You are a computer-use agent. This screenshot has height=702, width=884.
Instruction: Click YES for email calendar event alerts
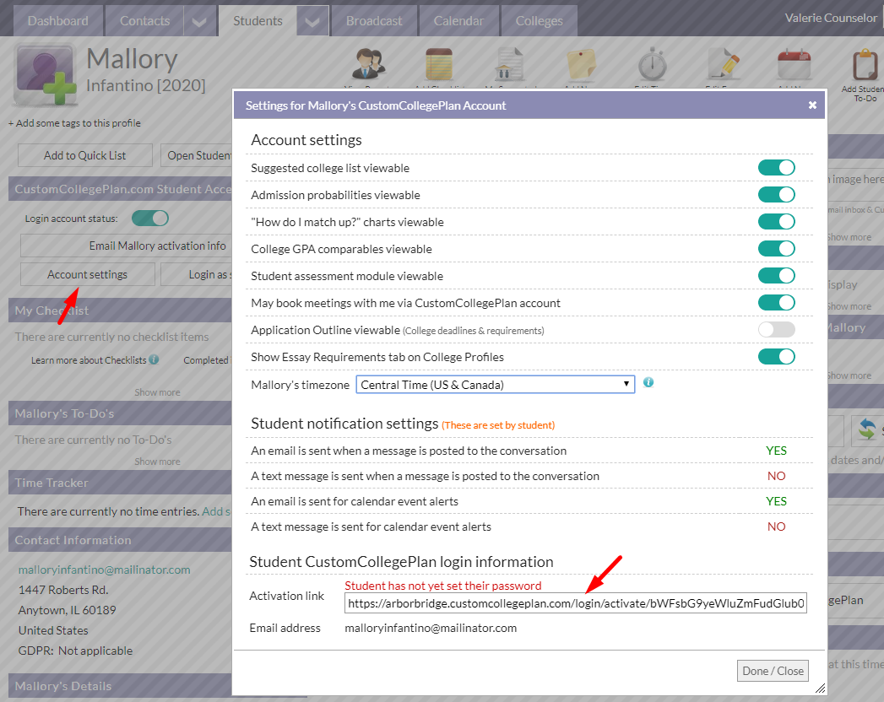776,501
